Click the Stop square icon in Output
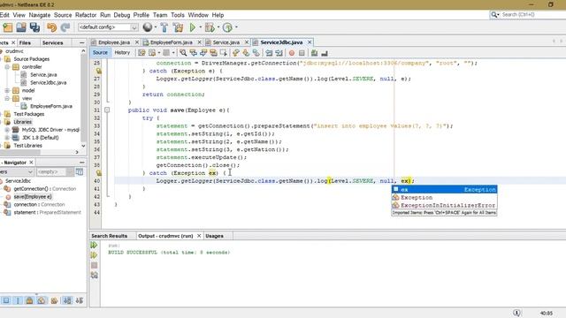566x318 pixels. click(x=95, y=265)
